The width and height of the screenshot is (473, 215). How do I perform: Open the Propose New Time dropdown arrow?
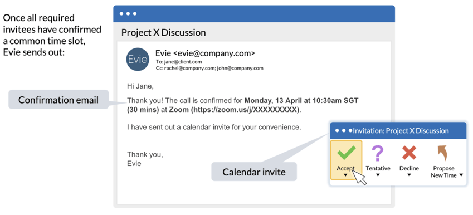[x=461, y=175]
